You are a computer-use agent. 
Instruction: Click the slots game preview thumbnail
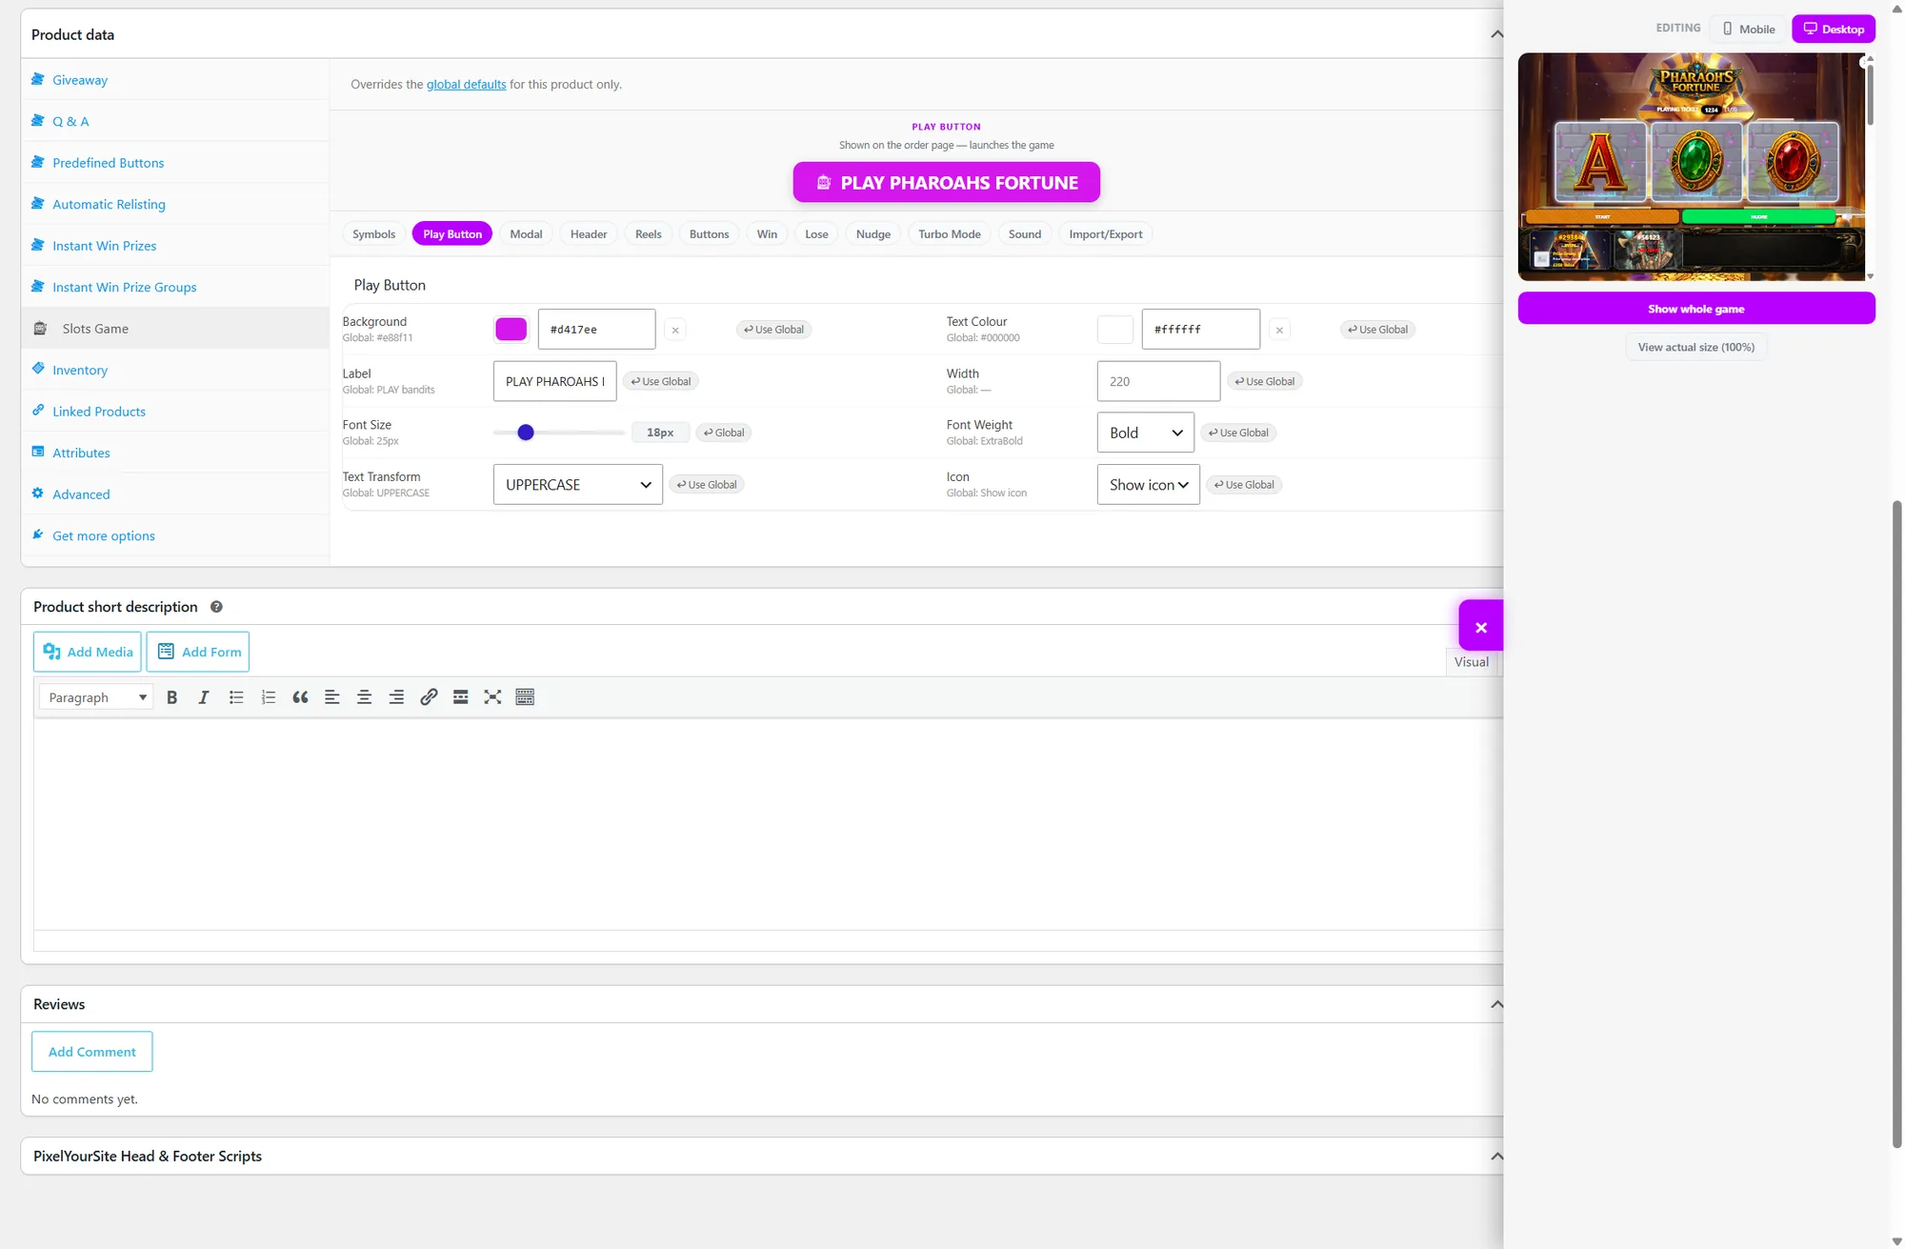pyautogui.click(x=1691, y=167)
